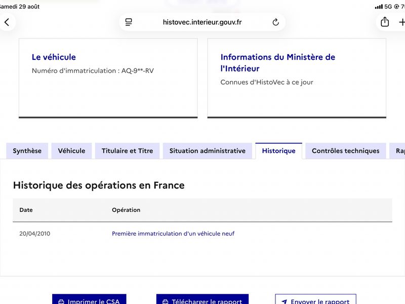Tap the browser back arrow
Image resolution: width=405 pixels, height=304 pixels.
pyautogui.click(x=7, y=22)
